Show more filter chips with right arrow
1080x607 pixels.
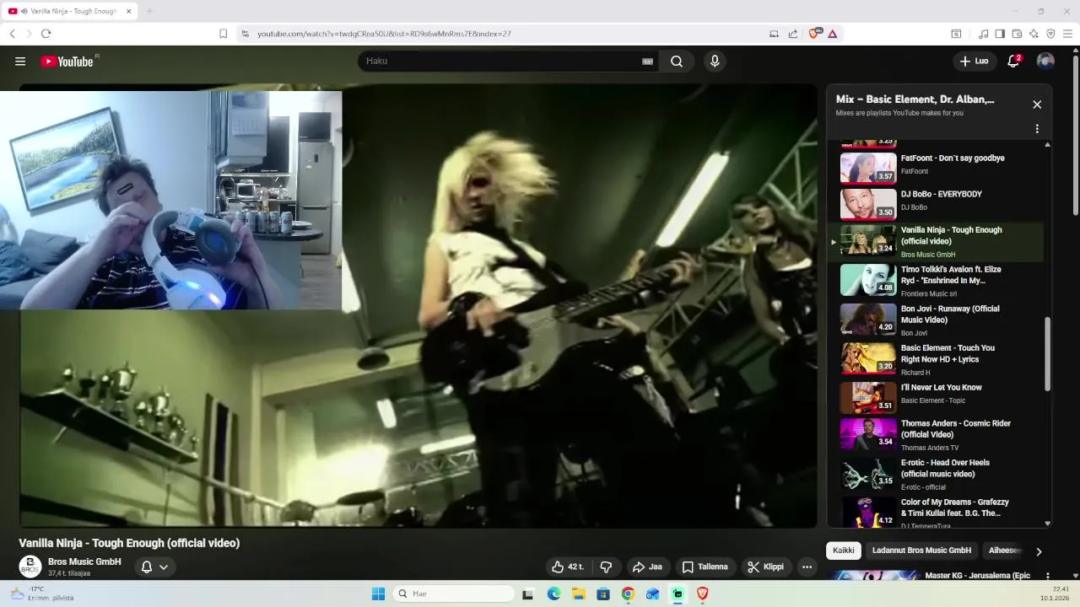[x=1039, y=551]
